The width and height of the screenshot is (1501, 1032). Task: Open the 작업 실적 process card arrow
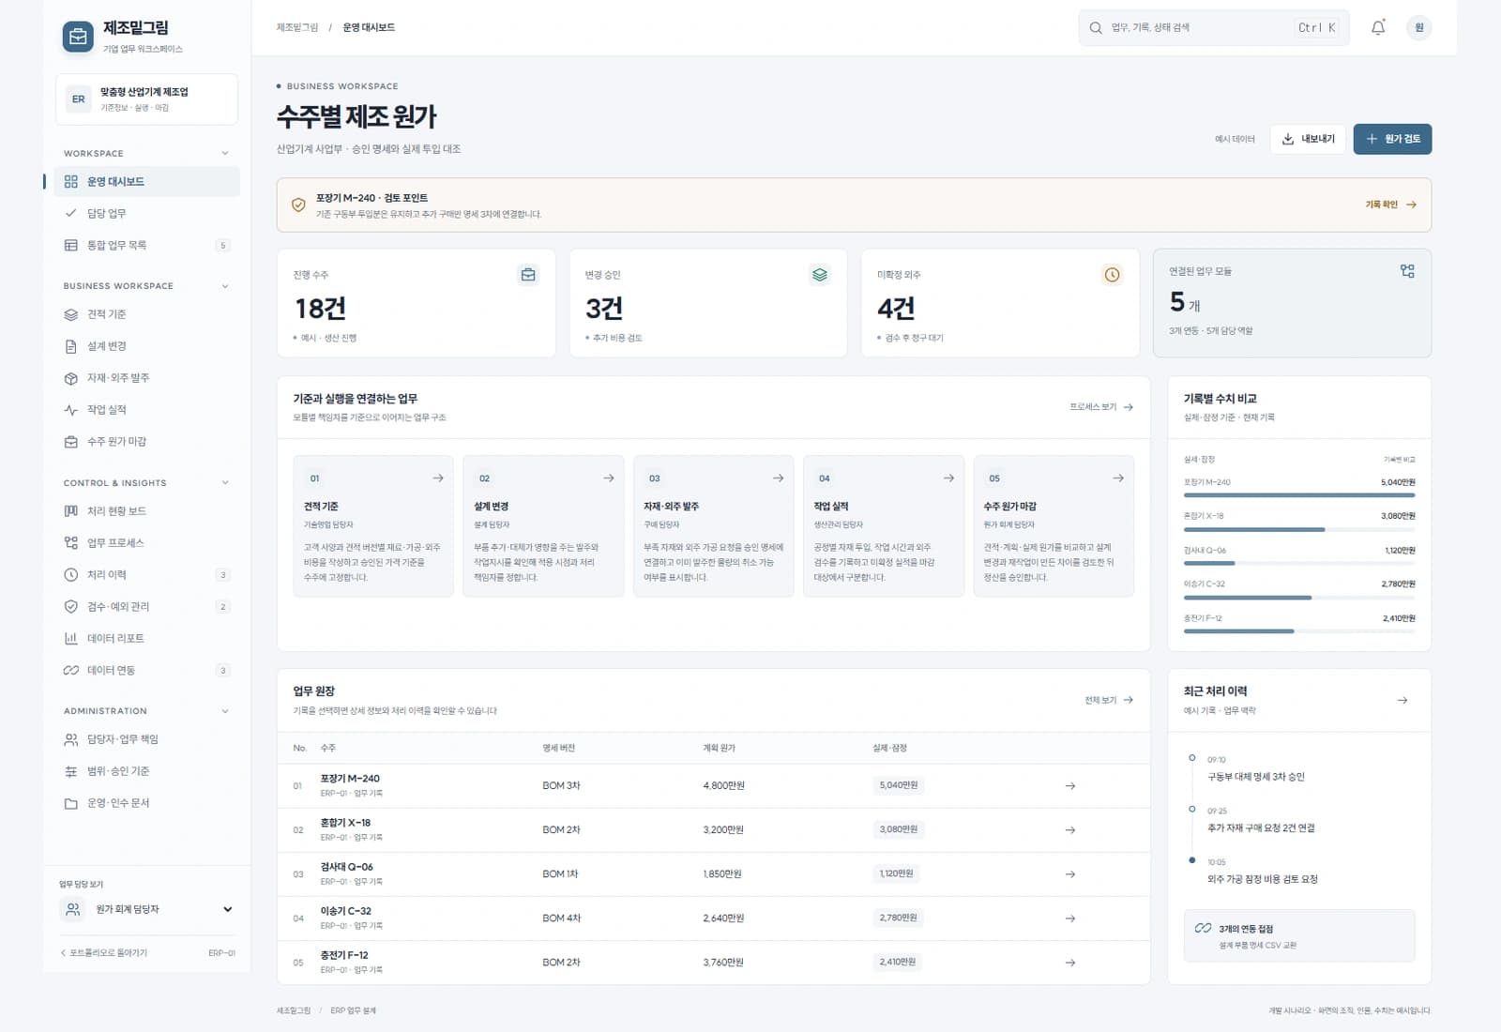(948, 478)
